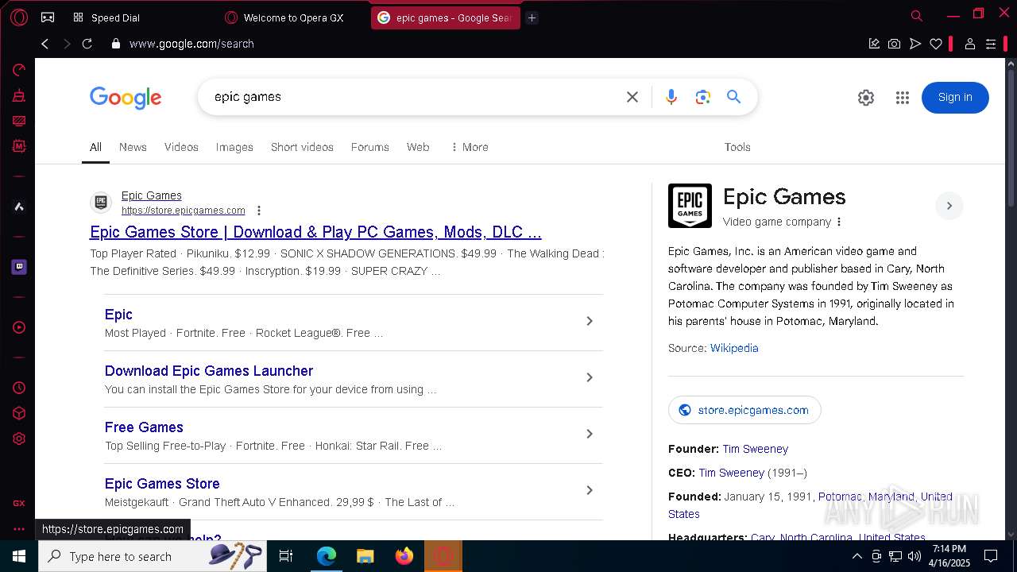Image resolution: width=1017 pixels, height=572 pixels.
Task: Open Aria AI icon in sidebar
Action: tap(19, 207)
